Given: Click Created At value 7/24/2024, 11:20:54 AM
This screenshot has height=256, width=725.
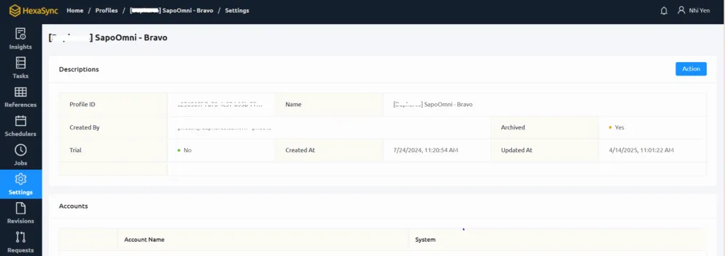Looking at the screenshot, I should point(426,150).
